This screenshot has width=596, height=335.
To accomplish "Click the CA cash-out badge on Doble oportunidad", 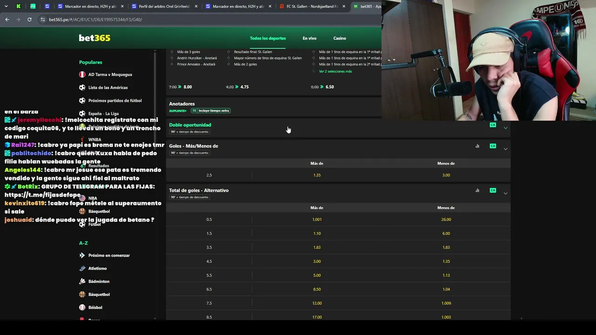I will [x=493, y=125].
